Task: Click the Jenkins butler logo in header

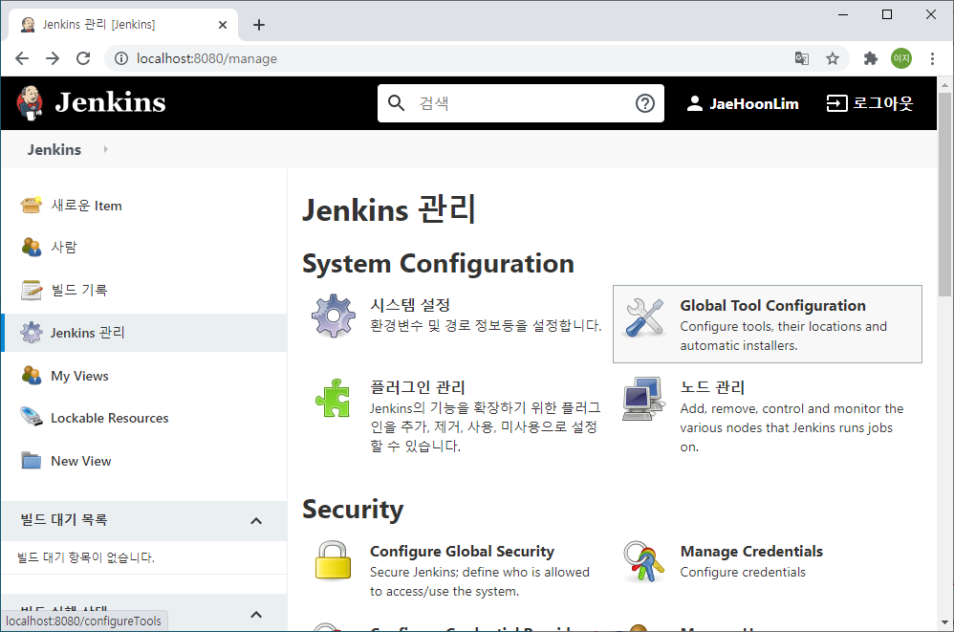Action: [30, 102]
